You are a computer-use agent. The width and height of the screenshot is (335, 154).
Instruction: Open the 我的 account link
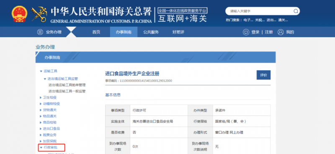tap(290, 32)
